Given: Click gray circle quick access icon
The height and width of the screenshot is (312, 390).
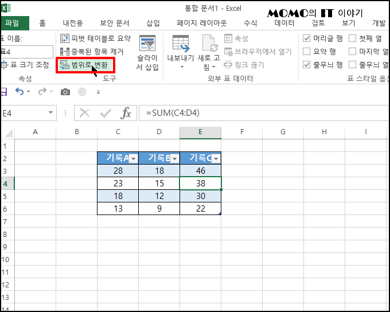Looking at the screenshot, I should 82,92.
